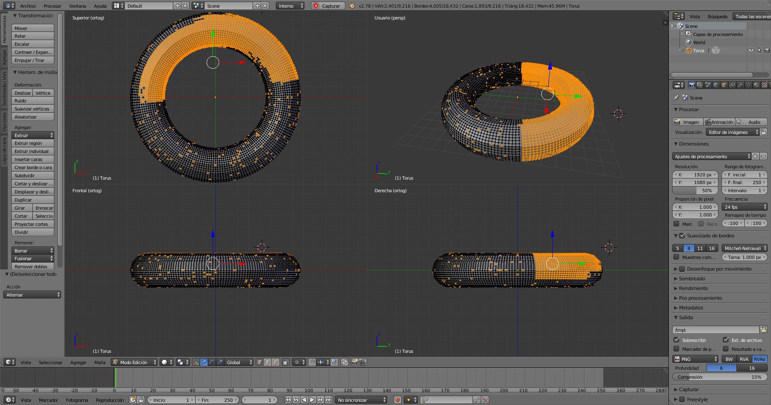
Task: Open the PNG file format dropdown
Action: [695, 359]
